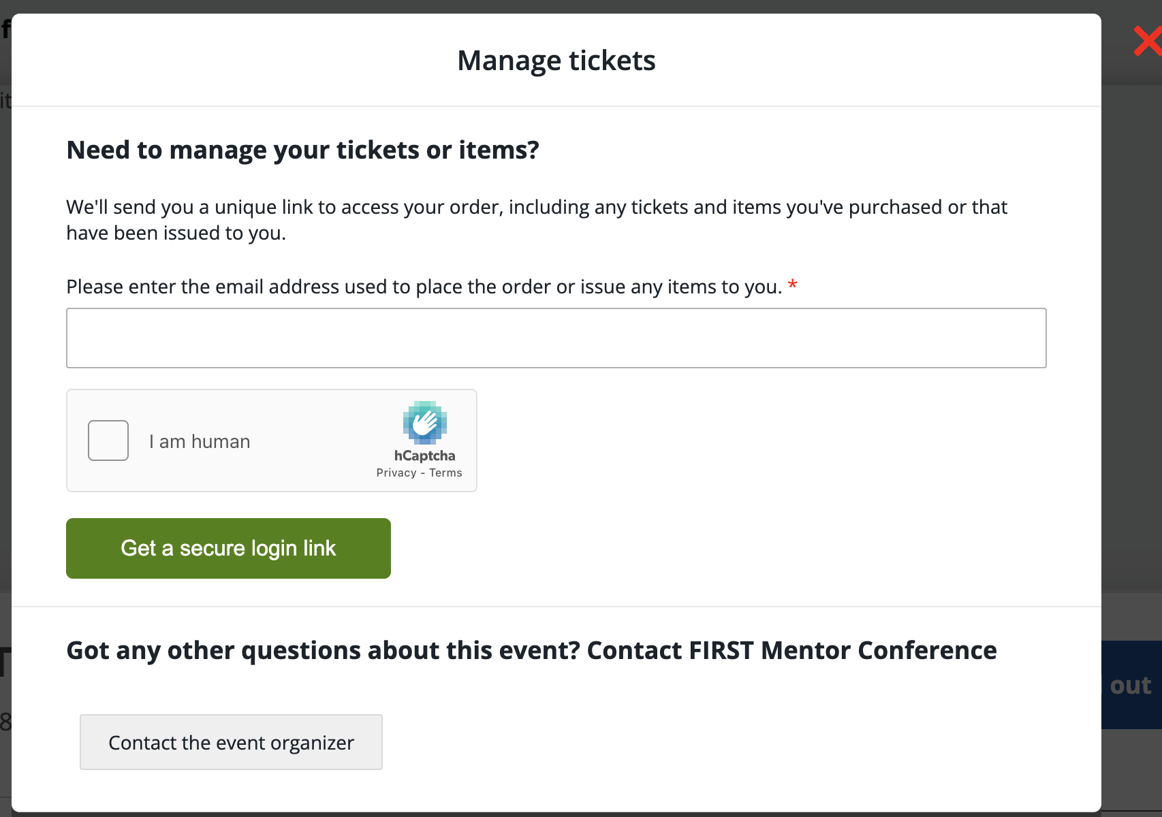This screenshot has width=1162, height=817.
Task: Click the hCaptcha brand name text
Action: point(424,455)
